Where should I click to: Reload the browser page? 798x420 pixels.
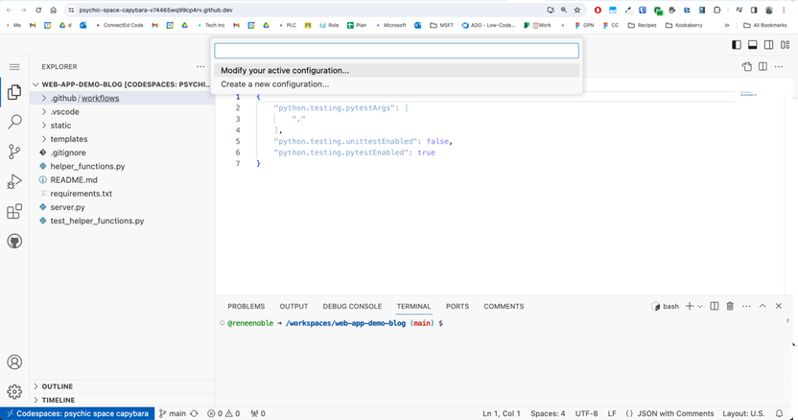pos(38,10)
